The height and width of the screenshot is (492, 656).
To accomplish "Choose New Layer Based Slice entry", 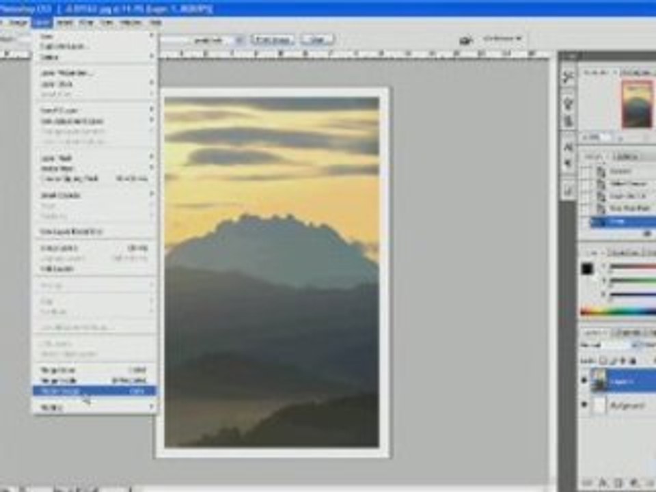I will tap(94, 232).
